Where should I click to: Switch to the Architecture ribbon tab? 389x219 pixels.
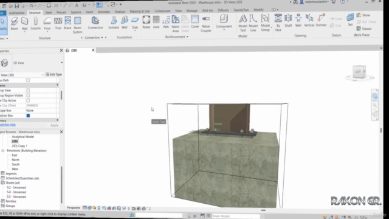[16, 13]
